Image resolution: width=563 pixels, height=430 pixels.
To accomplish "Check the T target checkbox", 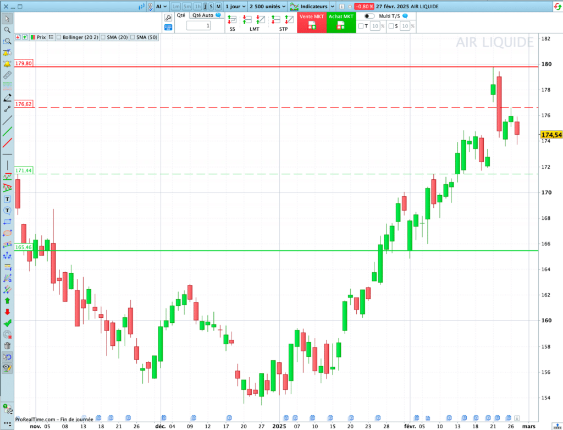I will coord(361,26).
